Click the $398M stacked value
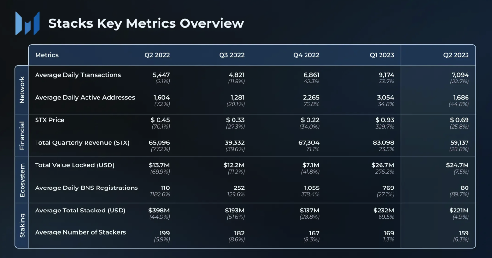The height and width of the screenshot is (258, 492). pyautogui.click(x=159, y=211)
